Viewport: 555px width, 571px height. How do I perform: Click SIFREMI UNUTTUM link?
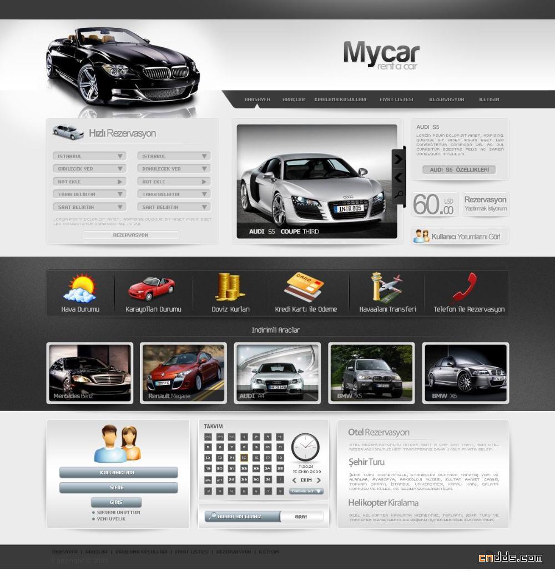[x=118, y=512]
